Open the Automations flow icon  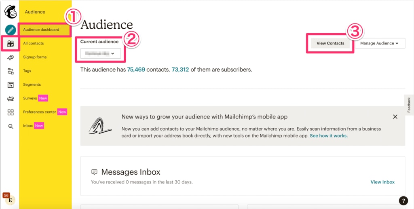click(x=11, y=71)
